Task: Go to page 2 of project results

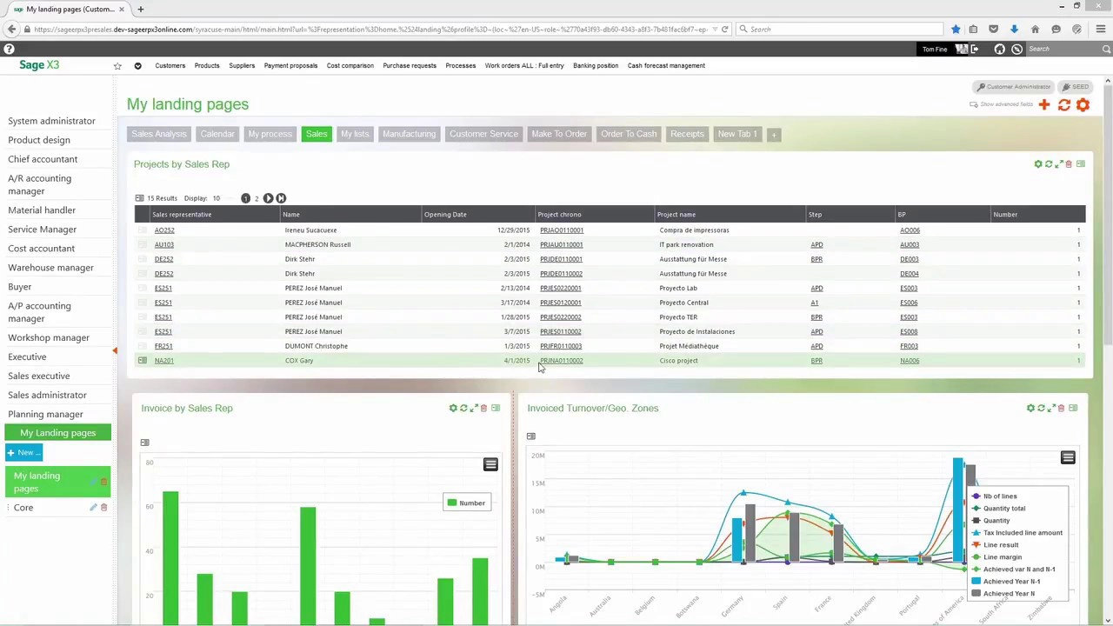Action: click(257, 198)
